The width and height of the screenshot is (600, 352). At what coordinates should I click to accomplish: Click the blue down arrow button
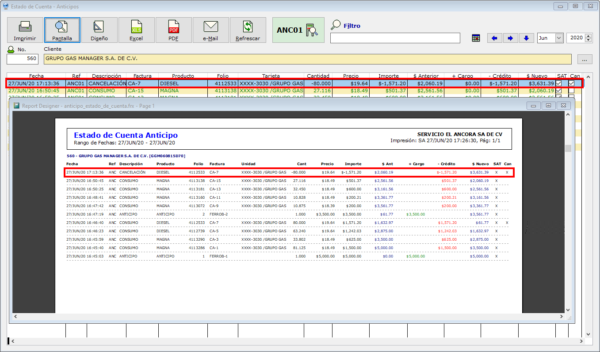tap(526, 38)
